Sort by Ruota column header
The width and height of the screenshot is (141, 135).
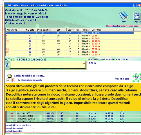tap(86, 30)
